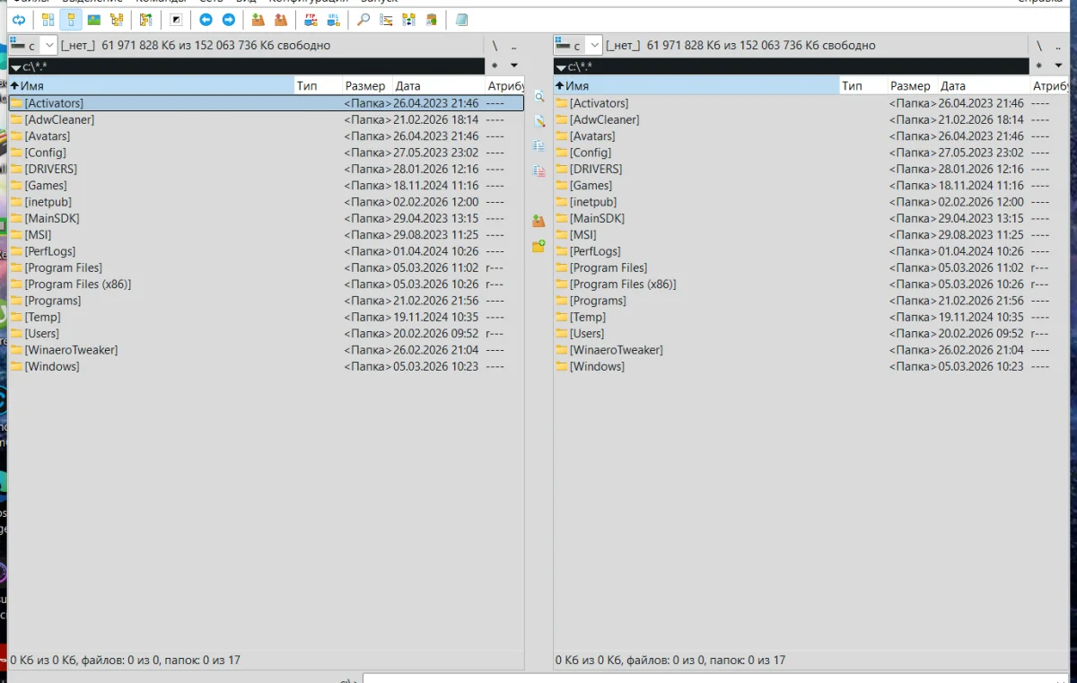Go forward with the blue right arrow

(x=229, y=20)
